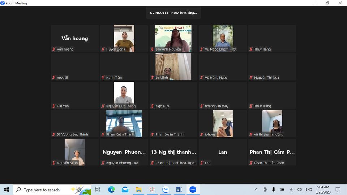
Task: Show hidden system tray icons
Action: coord(256,190)
